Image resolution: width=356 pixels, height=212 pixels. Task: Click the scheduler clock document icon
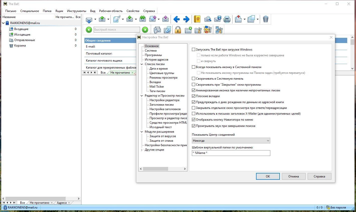[x=167, y=30]
